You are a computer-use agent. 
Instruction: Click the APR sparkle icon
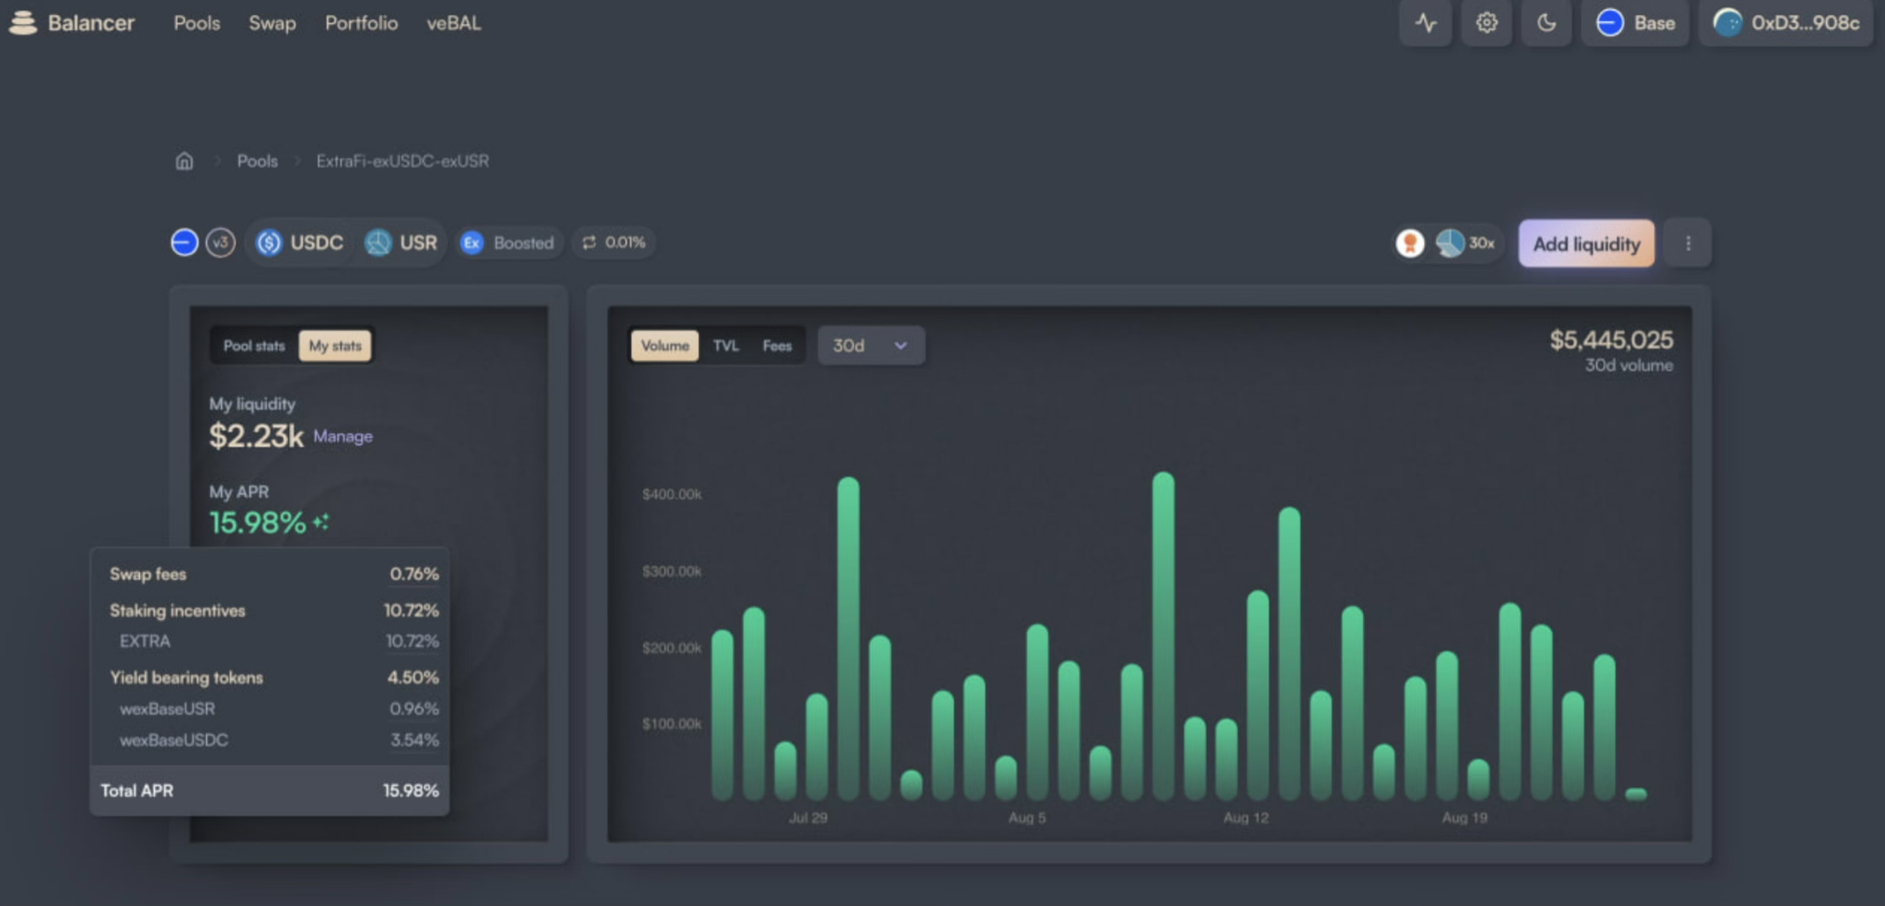[x=320, y=522]
